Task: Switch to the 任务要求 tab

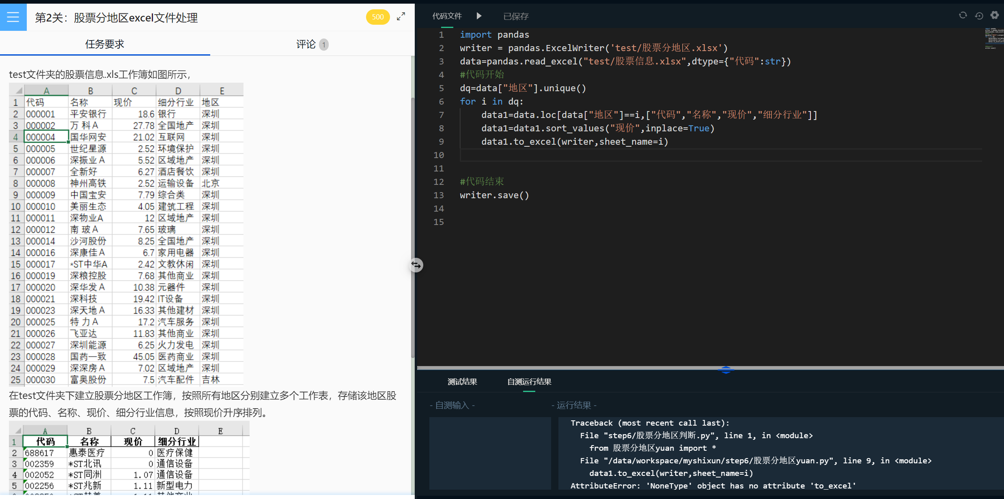Action: (105, 44)
